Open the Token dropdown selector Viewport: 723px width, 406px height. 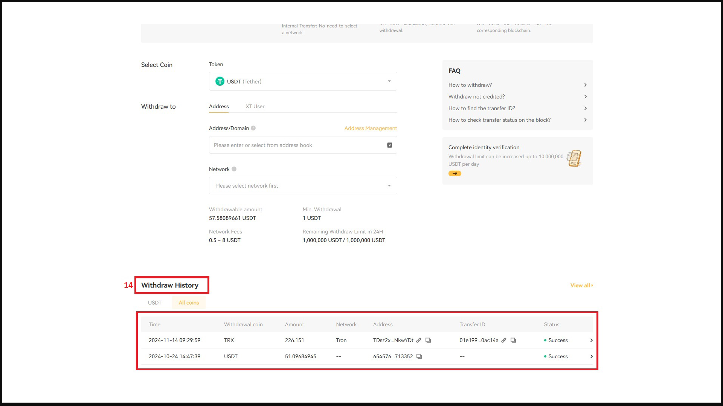303,81
